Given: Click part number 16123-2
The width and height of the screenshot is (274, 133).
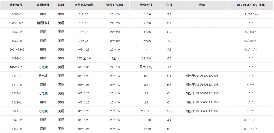Looking at the screenshot, I should pos(16,102).
